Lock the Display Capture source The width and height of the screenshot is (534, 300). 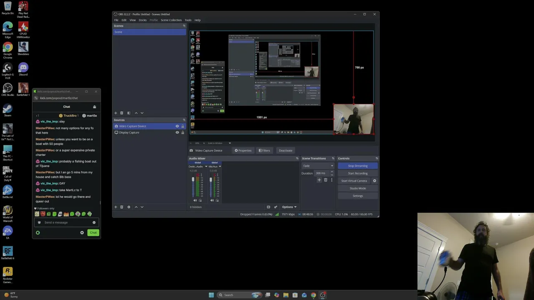click(182, 132)
